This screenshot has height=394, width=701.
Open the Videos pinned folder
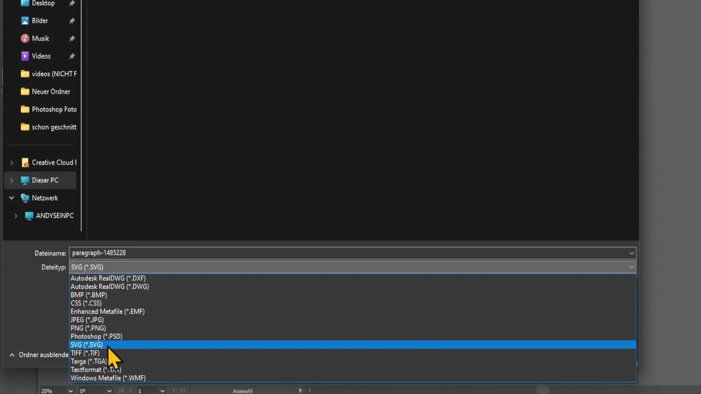click(41, 56)
